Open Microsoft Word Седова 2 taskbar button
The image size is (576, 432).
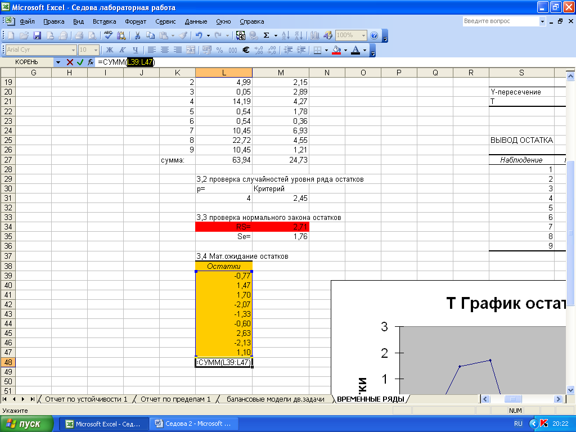click(195, 424)
